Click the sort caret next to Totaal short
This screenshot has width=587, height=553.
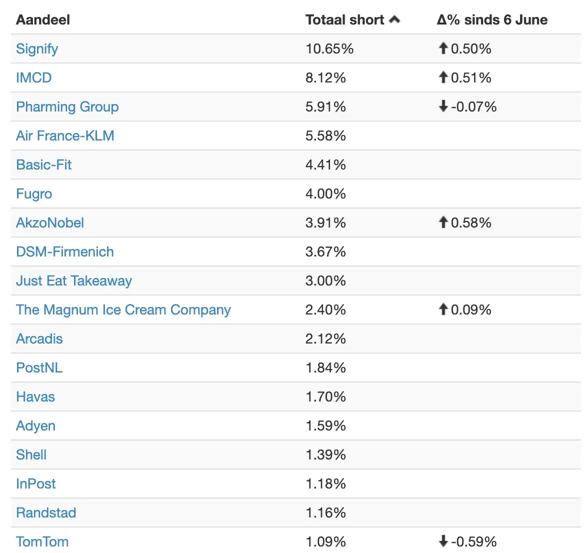[x=394, y=19]
